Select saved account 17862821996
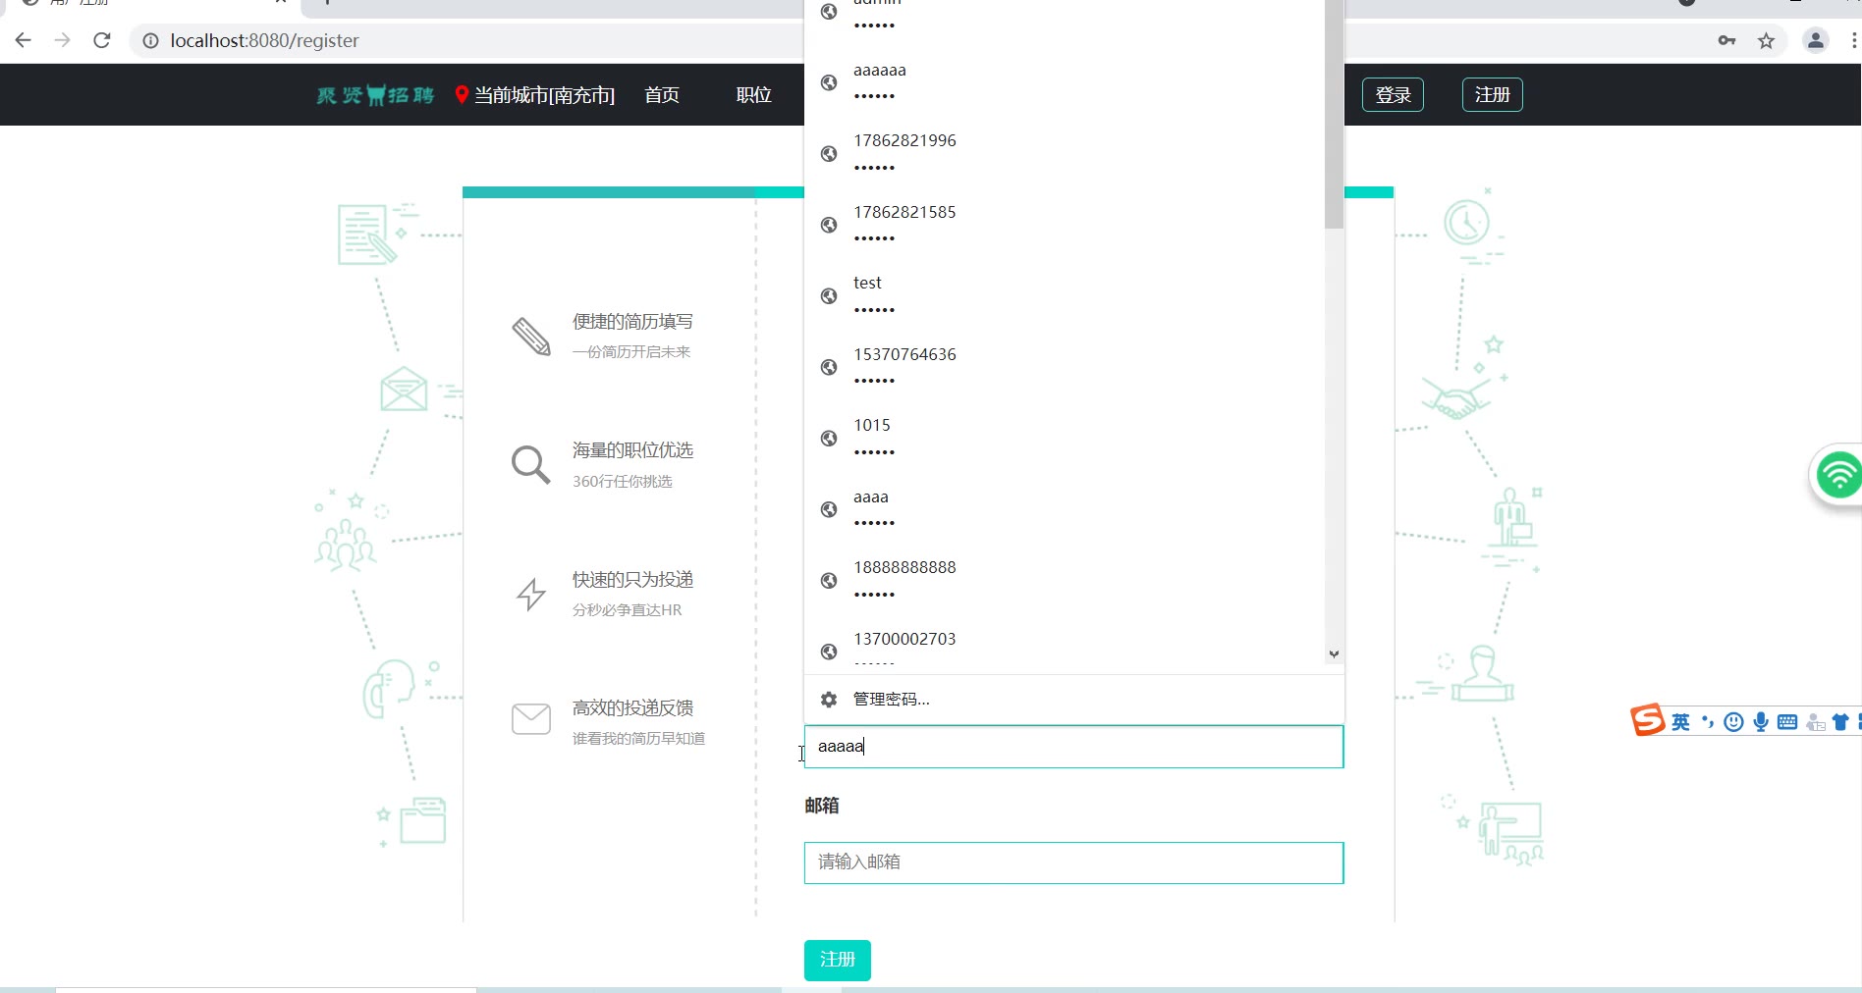This screenshot has width=1862, height=993. tap(1064, 153)
